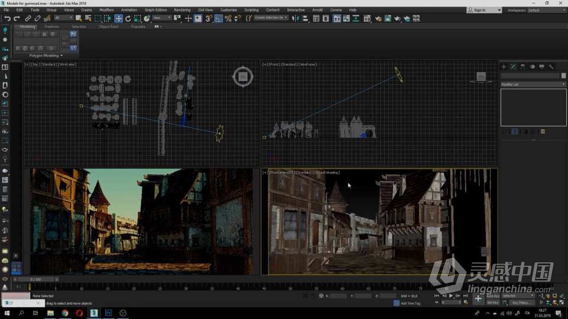Open the Hierarchy panel tab
The width and height of the screenshot is (568, 319).
pos(522,67)
